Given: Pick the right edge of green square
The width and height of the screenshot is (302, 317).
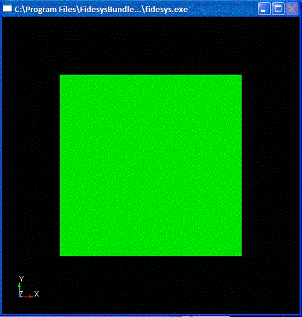Looking at the screenshot, I should pyautogui.click(x=242, y=165).
